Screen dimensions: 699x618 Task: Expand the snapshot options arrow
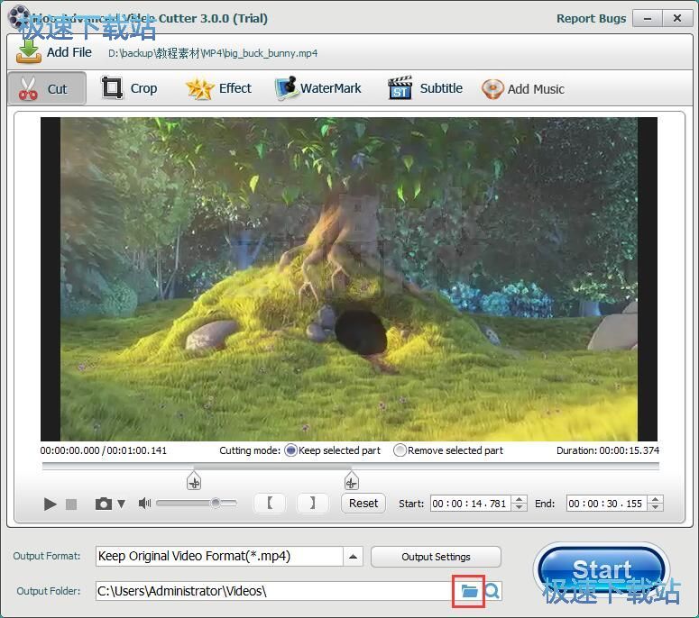(121, 504)
